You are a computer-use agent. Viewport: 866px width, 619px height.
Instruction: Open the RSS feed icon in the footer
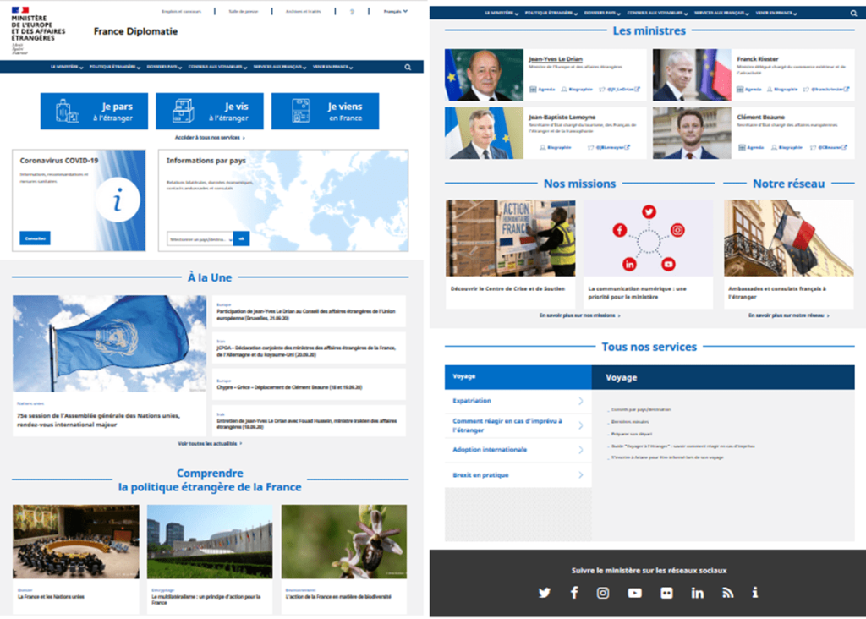[727, 593]
